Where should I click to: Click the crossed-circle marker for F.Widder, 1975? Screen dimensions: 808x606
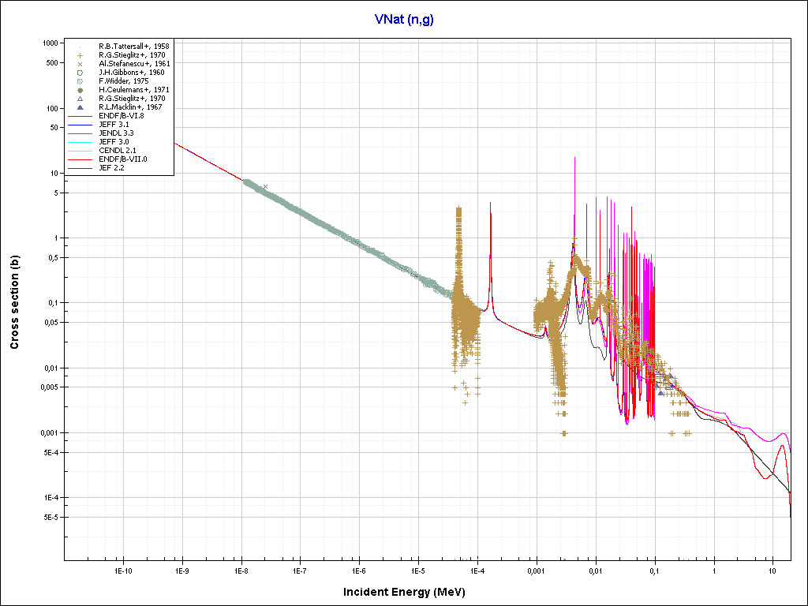[80, 81]
